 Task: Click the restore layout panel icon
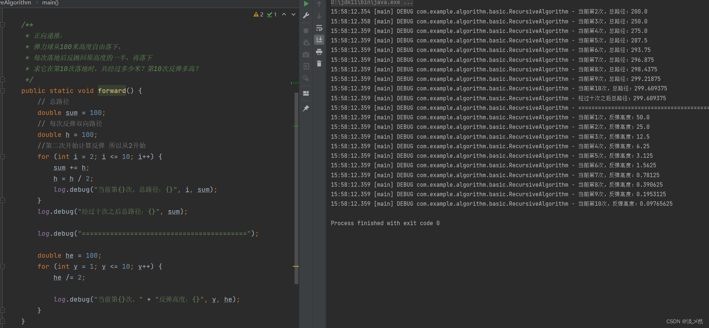306,93
